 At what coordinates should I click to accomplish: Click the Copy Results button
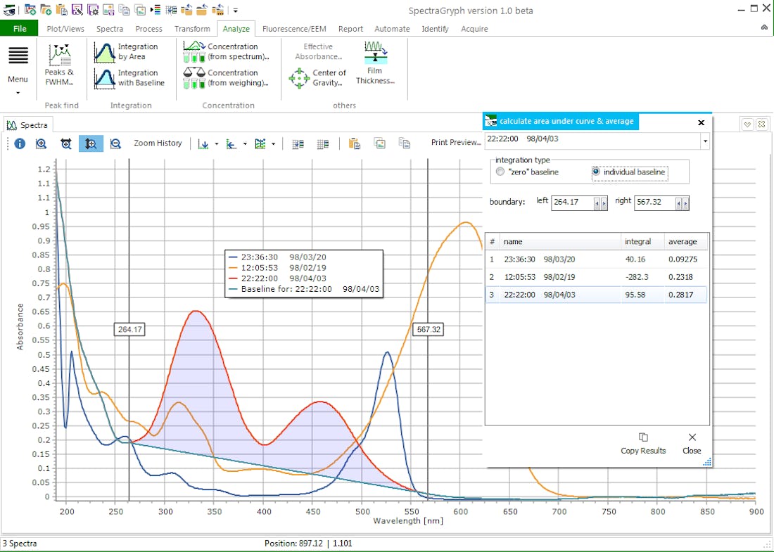pos(643,444)
